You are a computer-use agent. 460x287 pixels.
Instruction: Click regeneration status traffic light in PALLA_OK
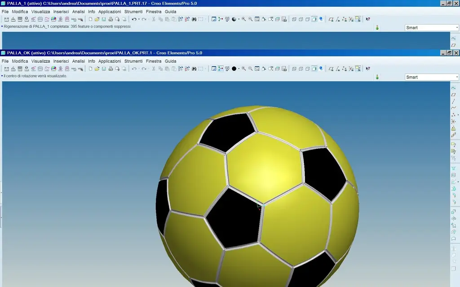click(x=377, y=77)
